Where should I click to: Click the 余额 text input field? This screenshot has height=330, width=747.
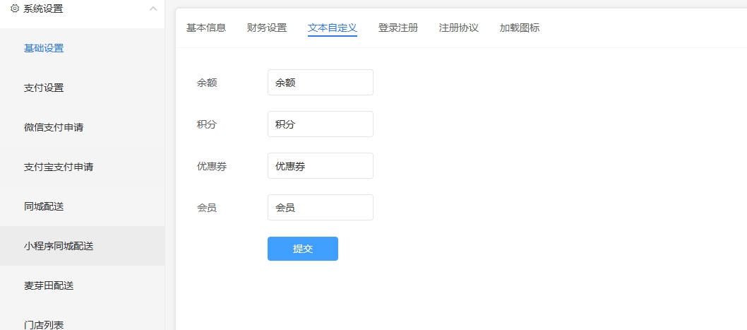(320, 82)
